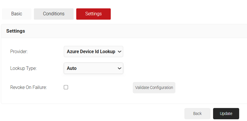Viewport: 247px width, 121px height.
Task: Click the blank space left of Back button
Action: tap(116, 113)
